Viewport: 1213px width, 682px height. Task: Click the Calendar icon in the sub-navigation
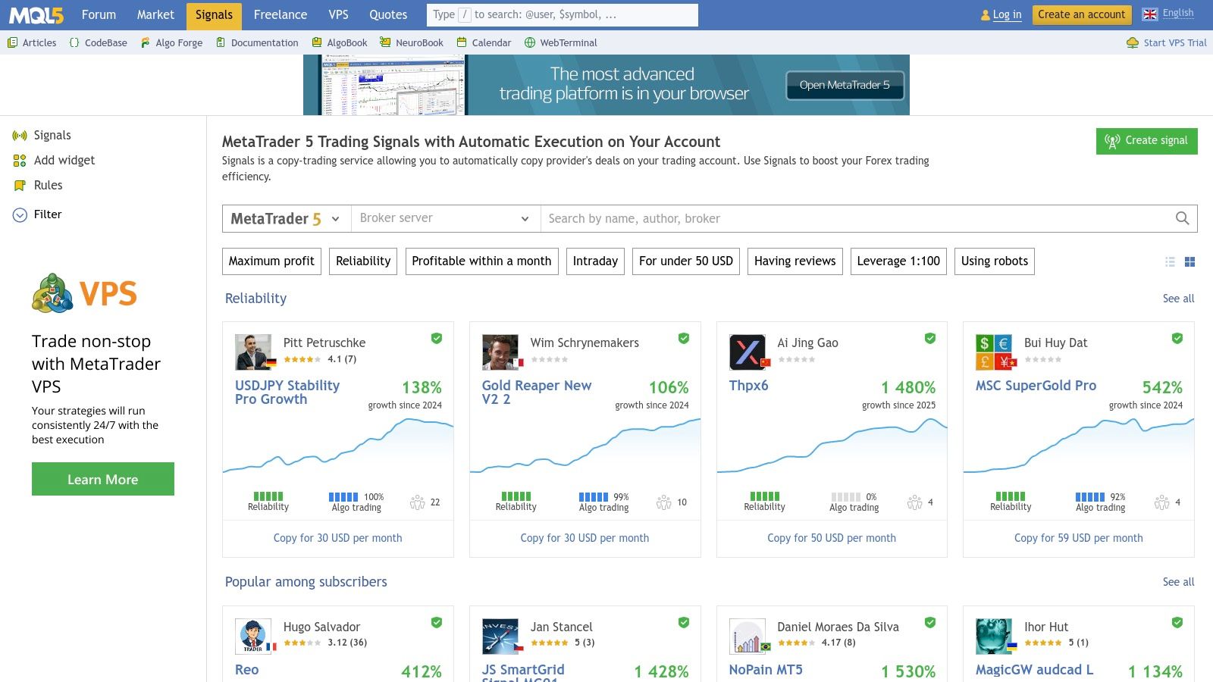[462, 43]
